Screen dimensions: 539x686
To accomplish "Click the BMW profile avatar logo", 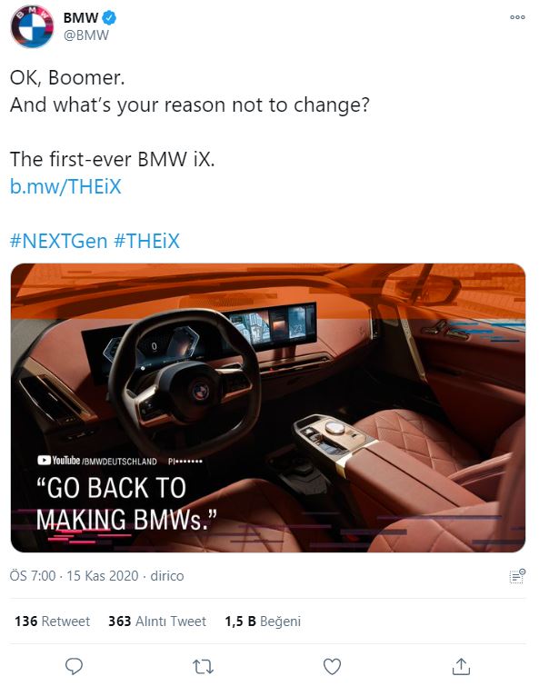I will [32, 26].
